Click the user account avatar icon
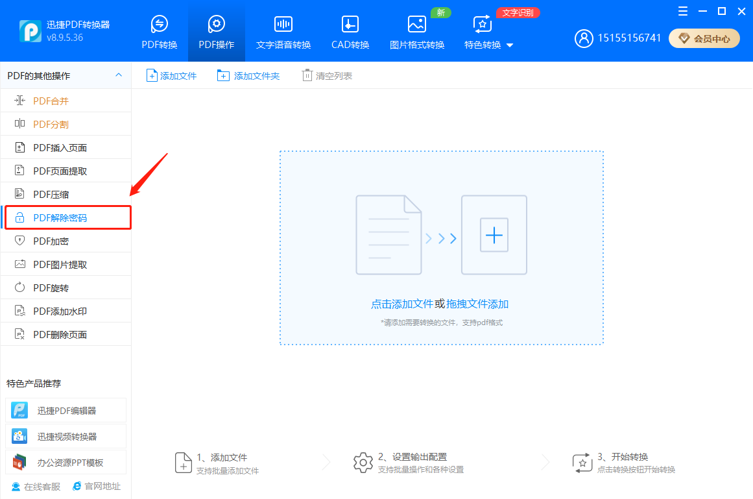753x499 pixels. tap(584, 38)
